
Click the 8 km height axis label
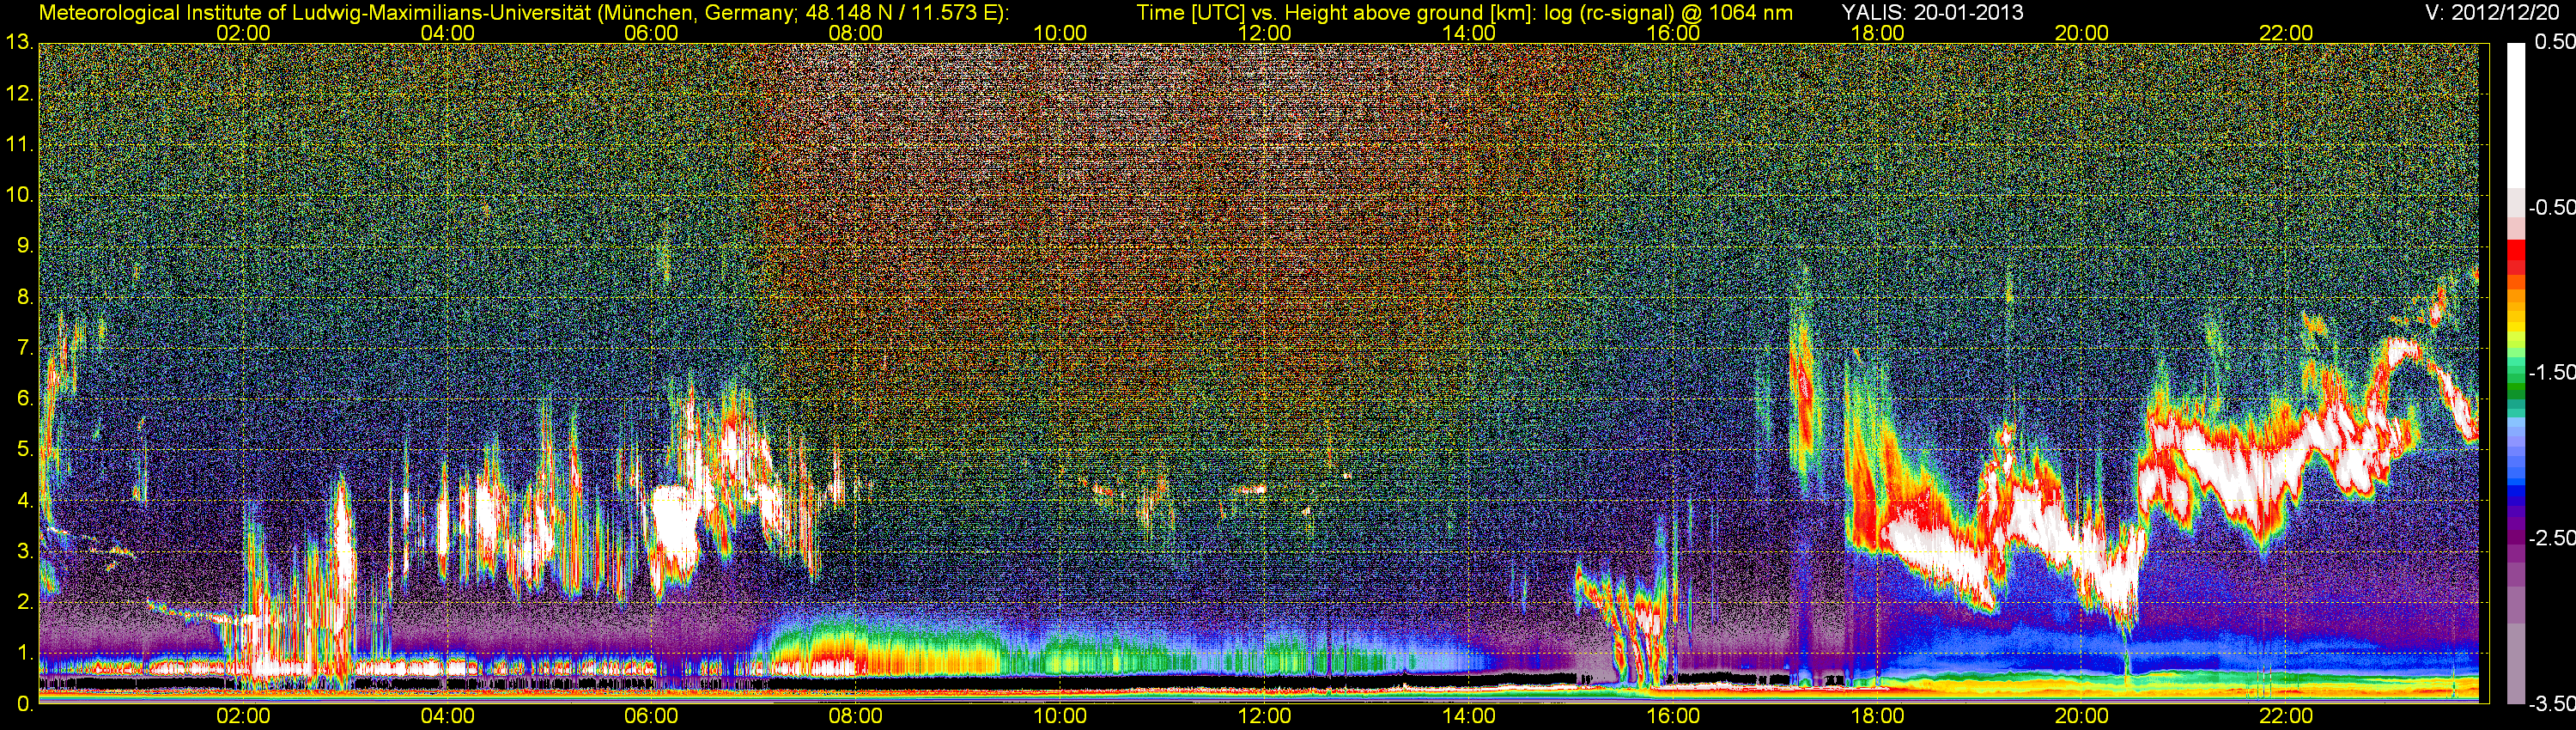click(x=25, y=297)
